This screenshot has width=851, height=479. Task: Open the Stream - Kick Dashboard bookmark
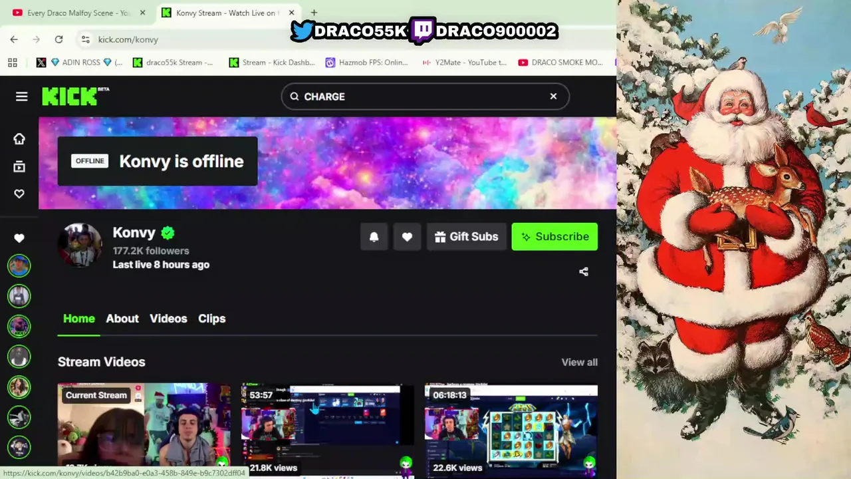coord(272,63)
